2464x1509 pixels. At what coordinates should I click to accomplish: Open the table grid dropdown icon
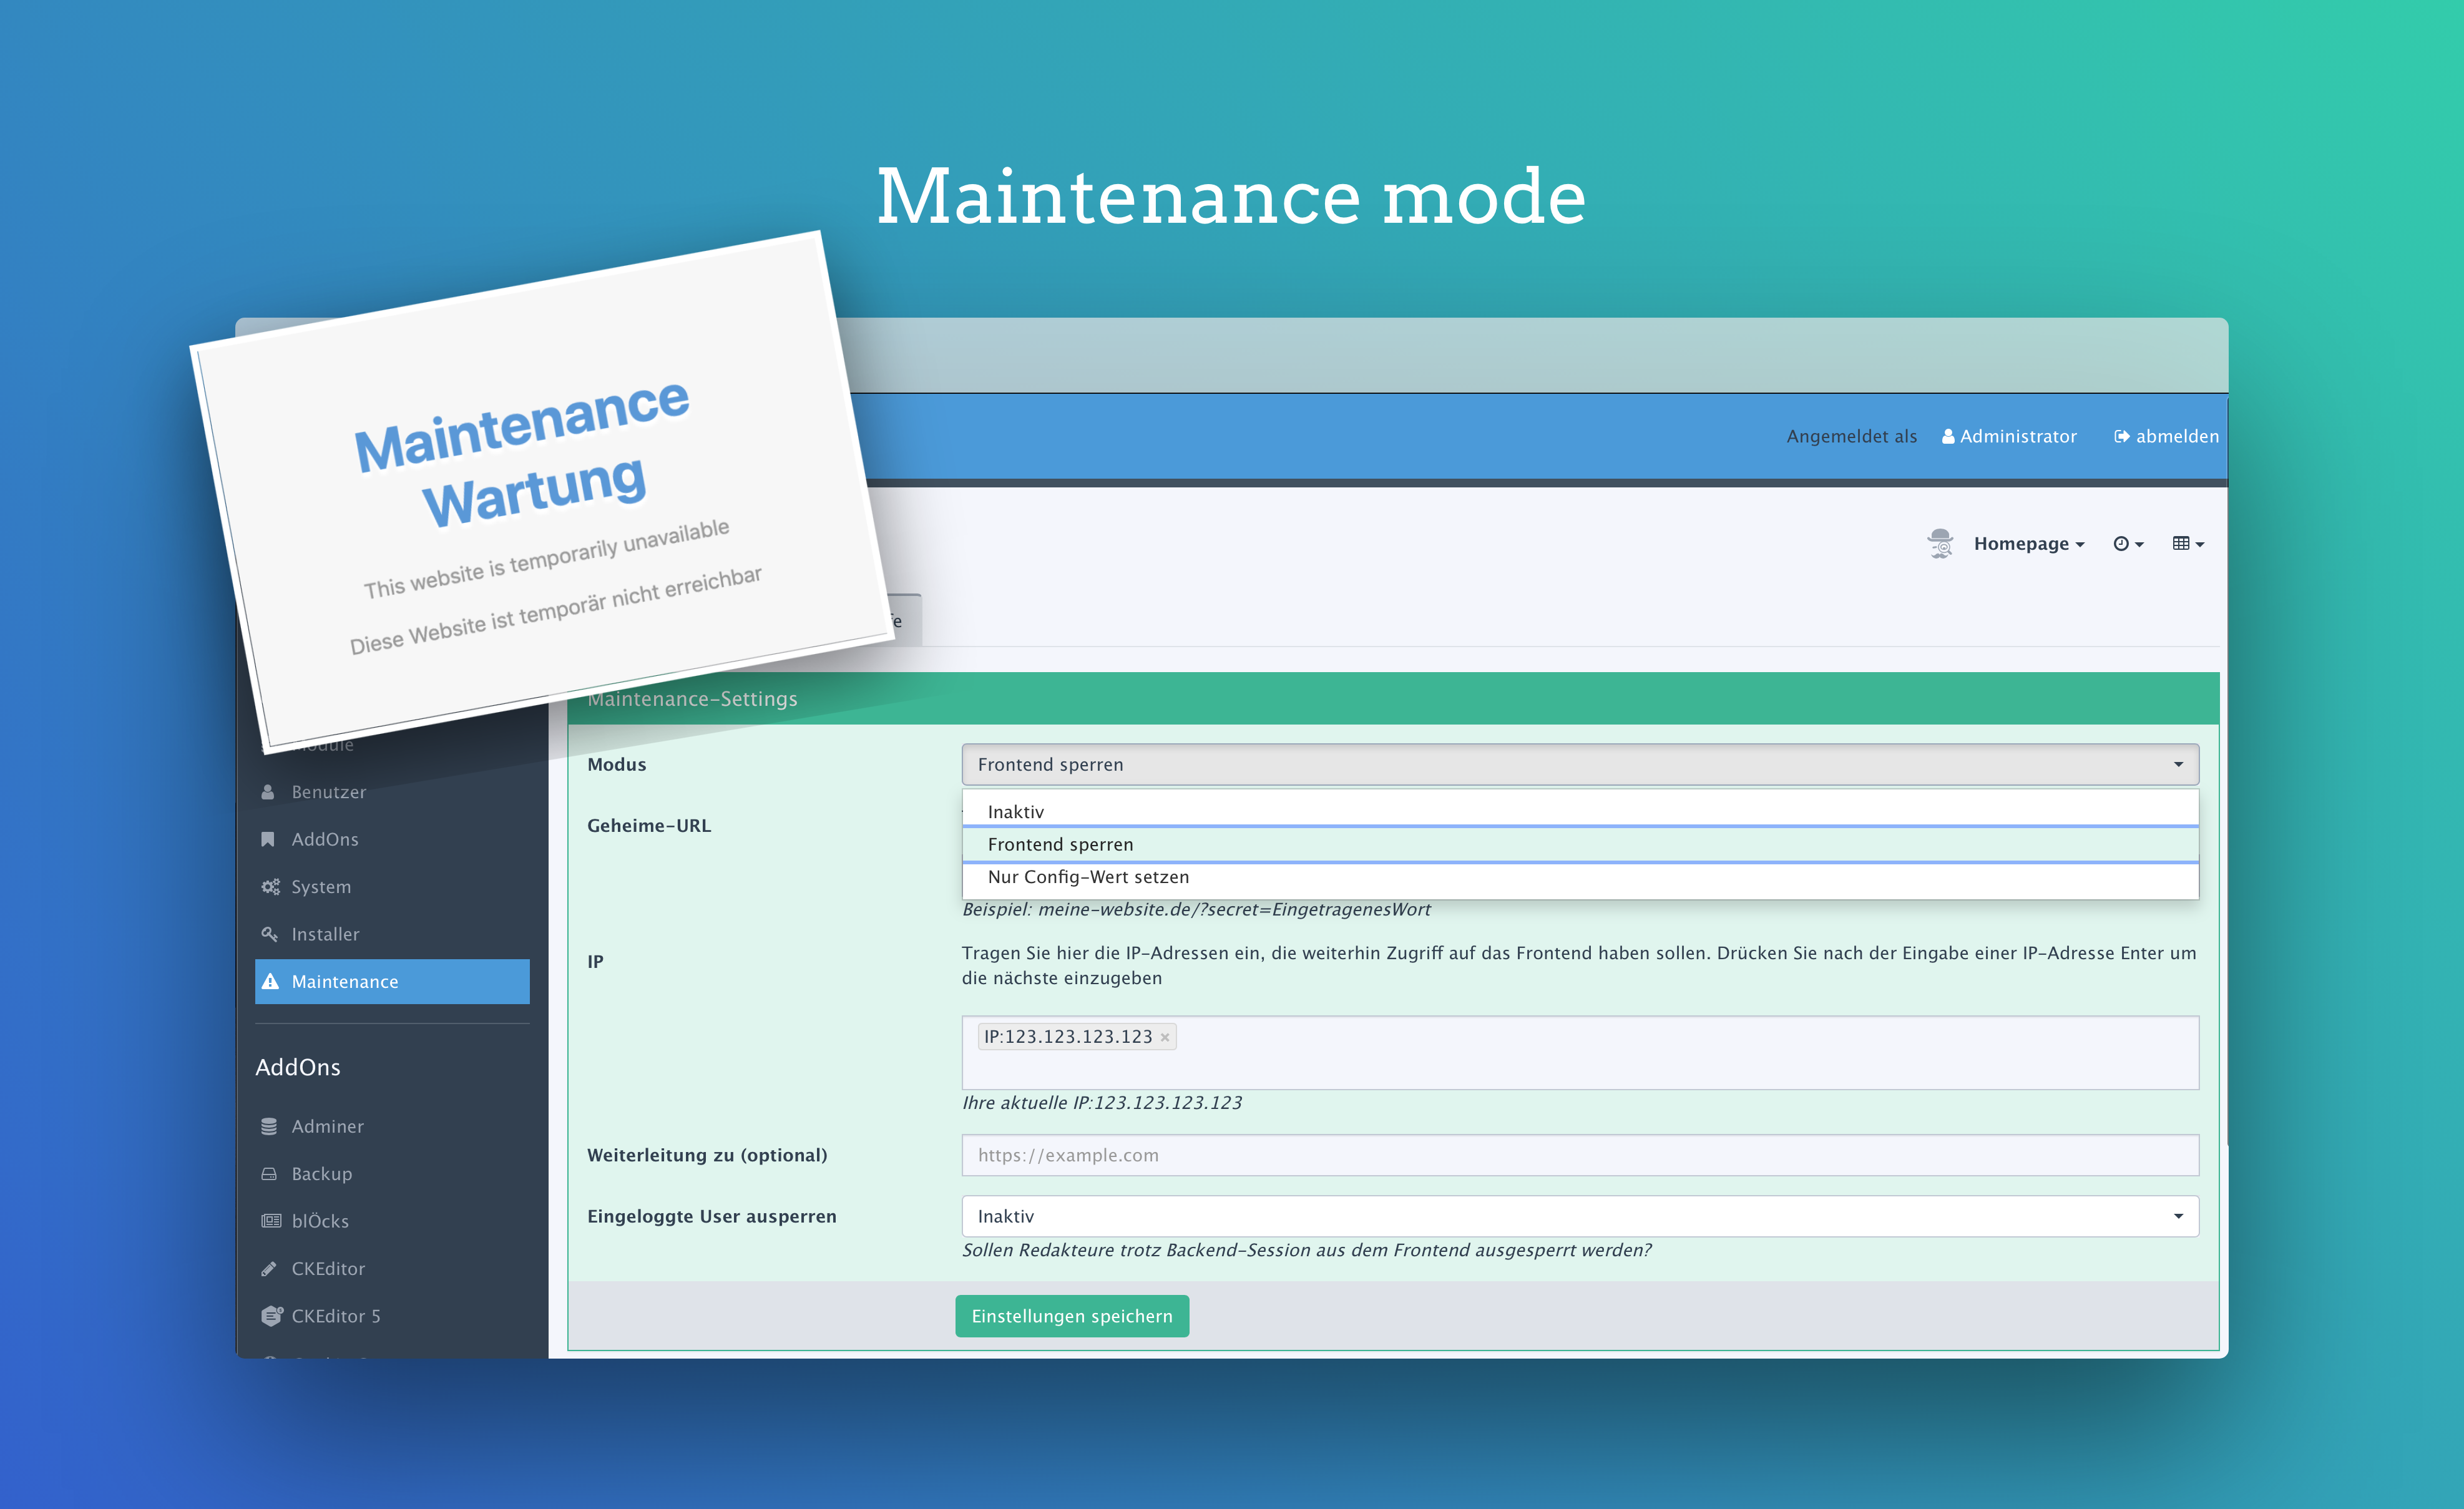[x=2187, y=543]
